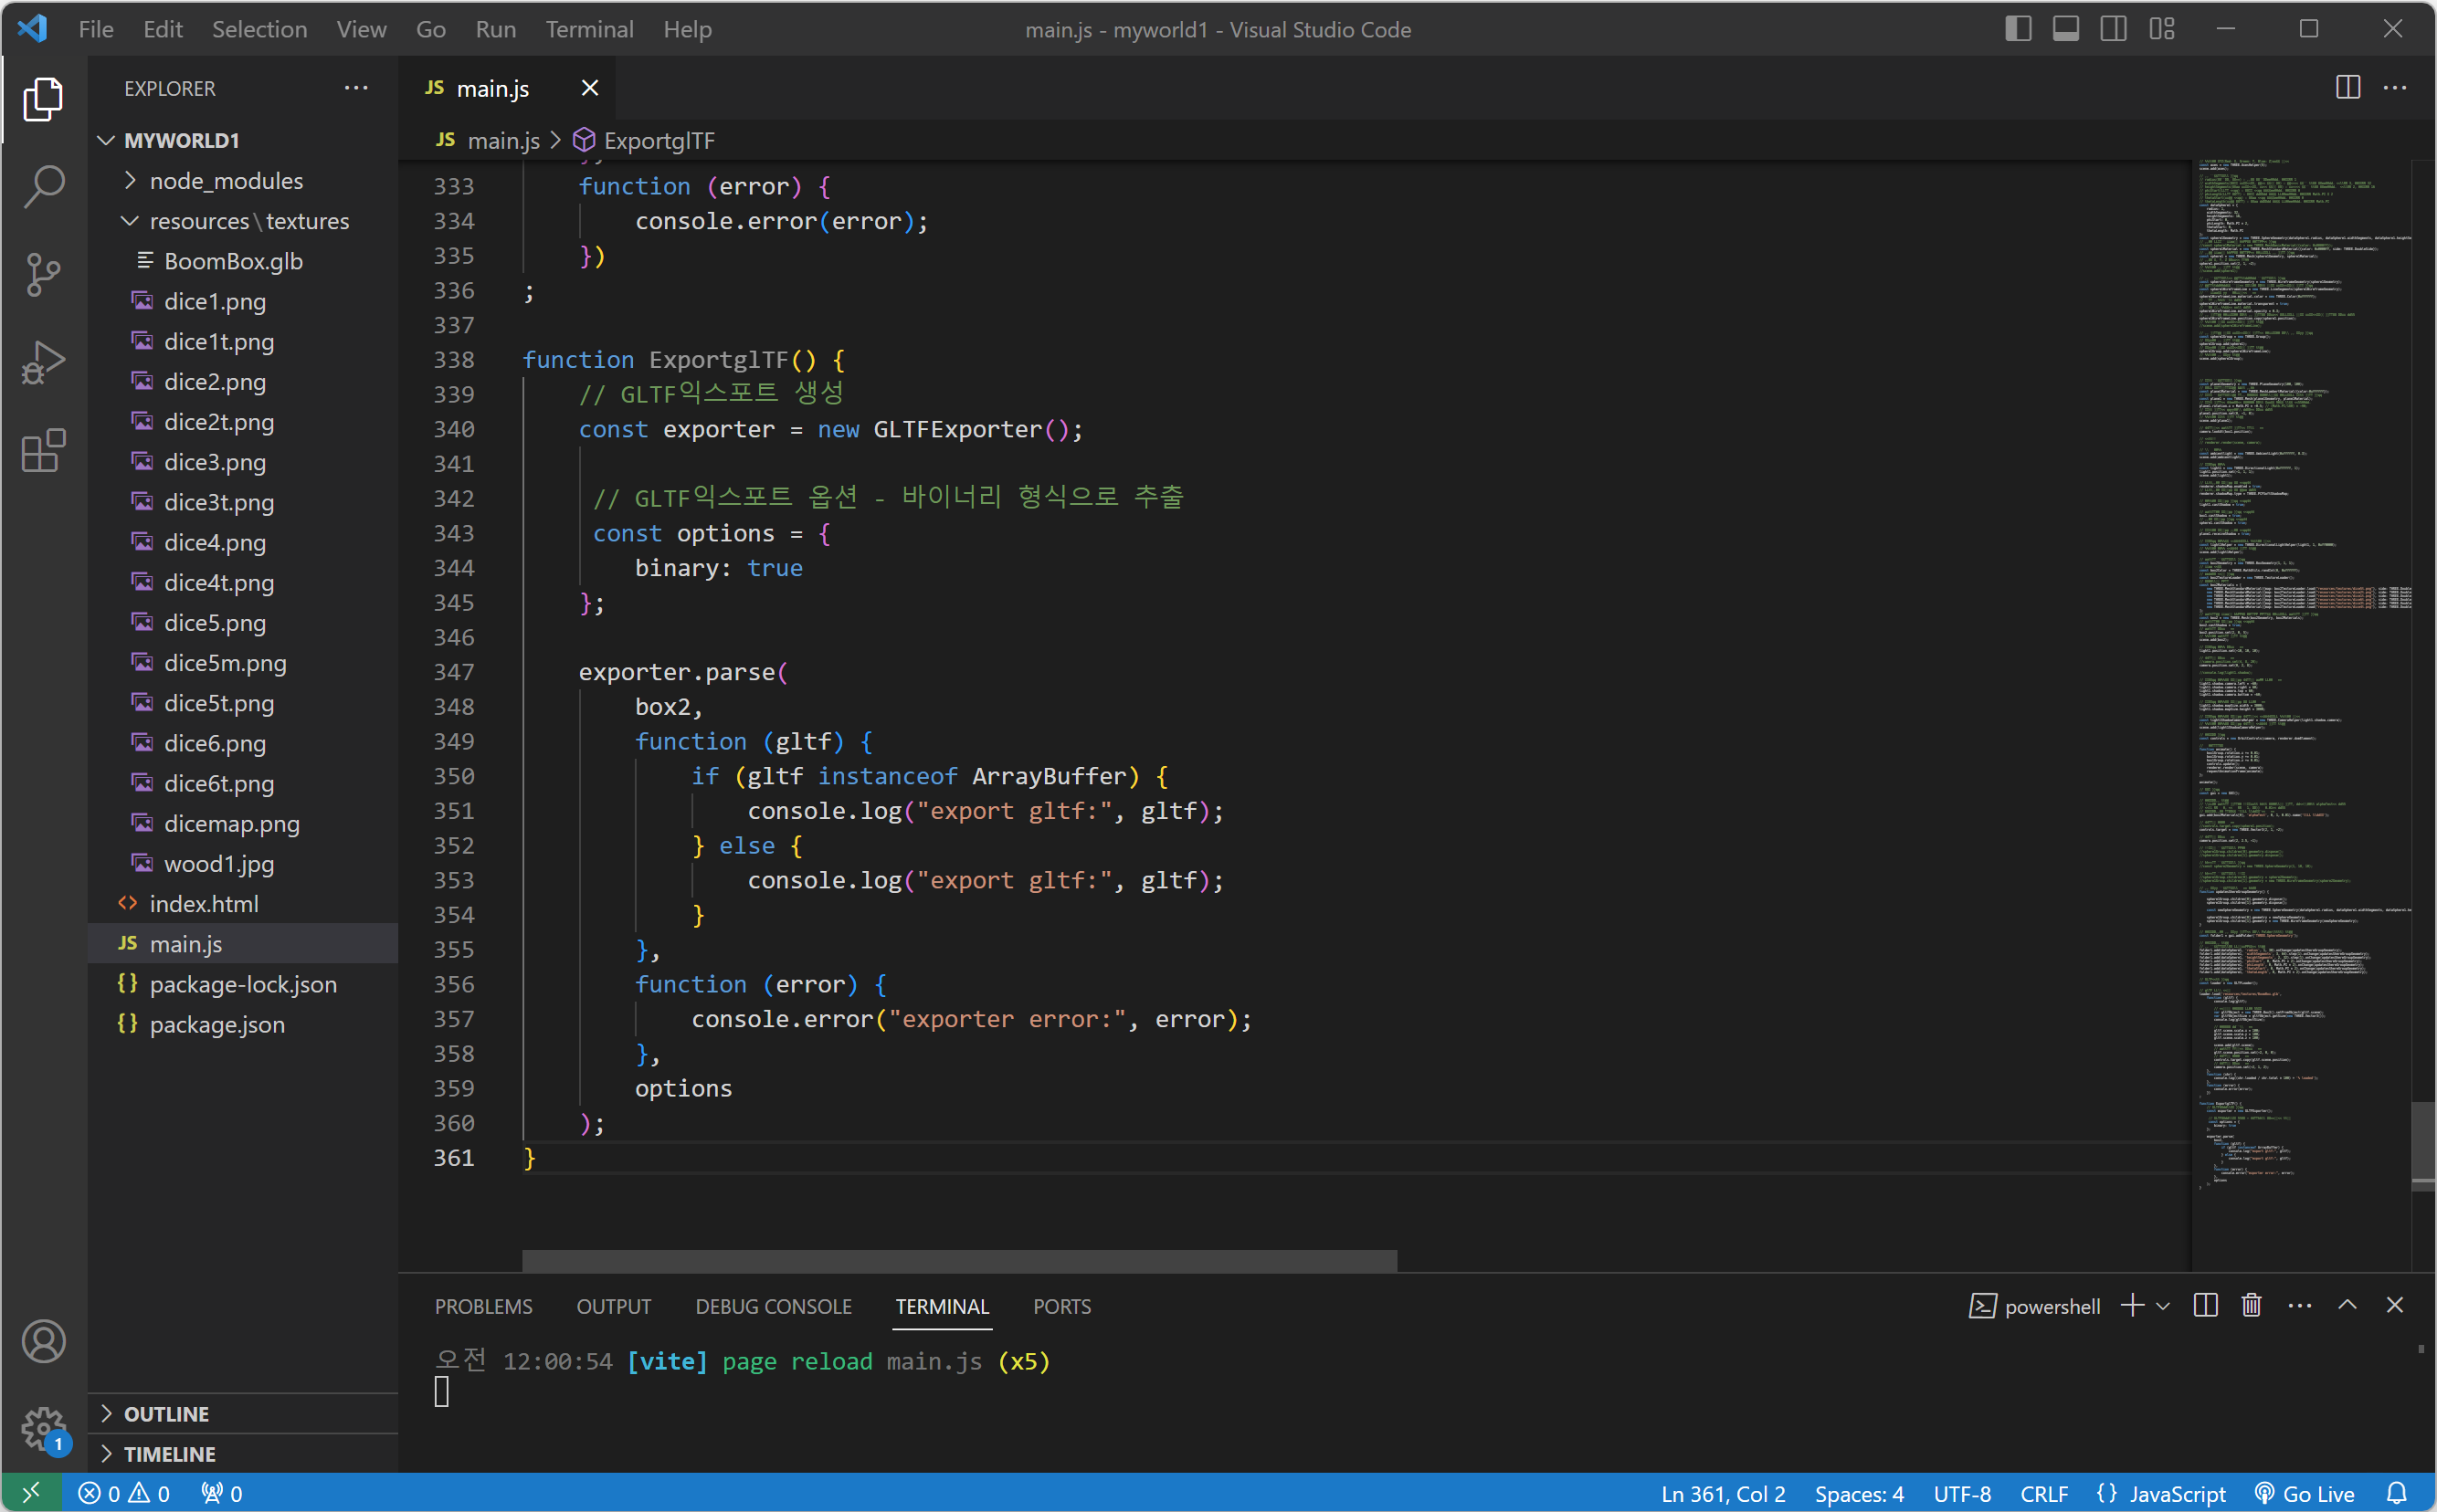Open Run and Debug view
Viewport: 2437px width, 1512px height.
tap(44, 362)
